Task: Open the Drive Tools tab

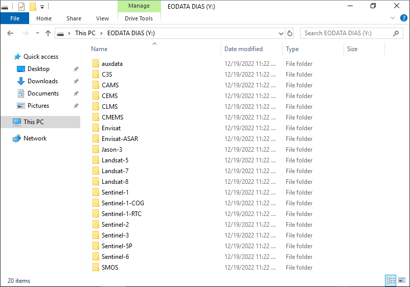Action: coord(139,18)
